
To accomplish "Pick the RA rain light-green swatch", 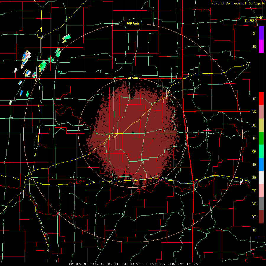I will coord(261,151).
